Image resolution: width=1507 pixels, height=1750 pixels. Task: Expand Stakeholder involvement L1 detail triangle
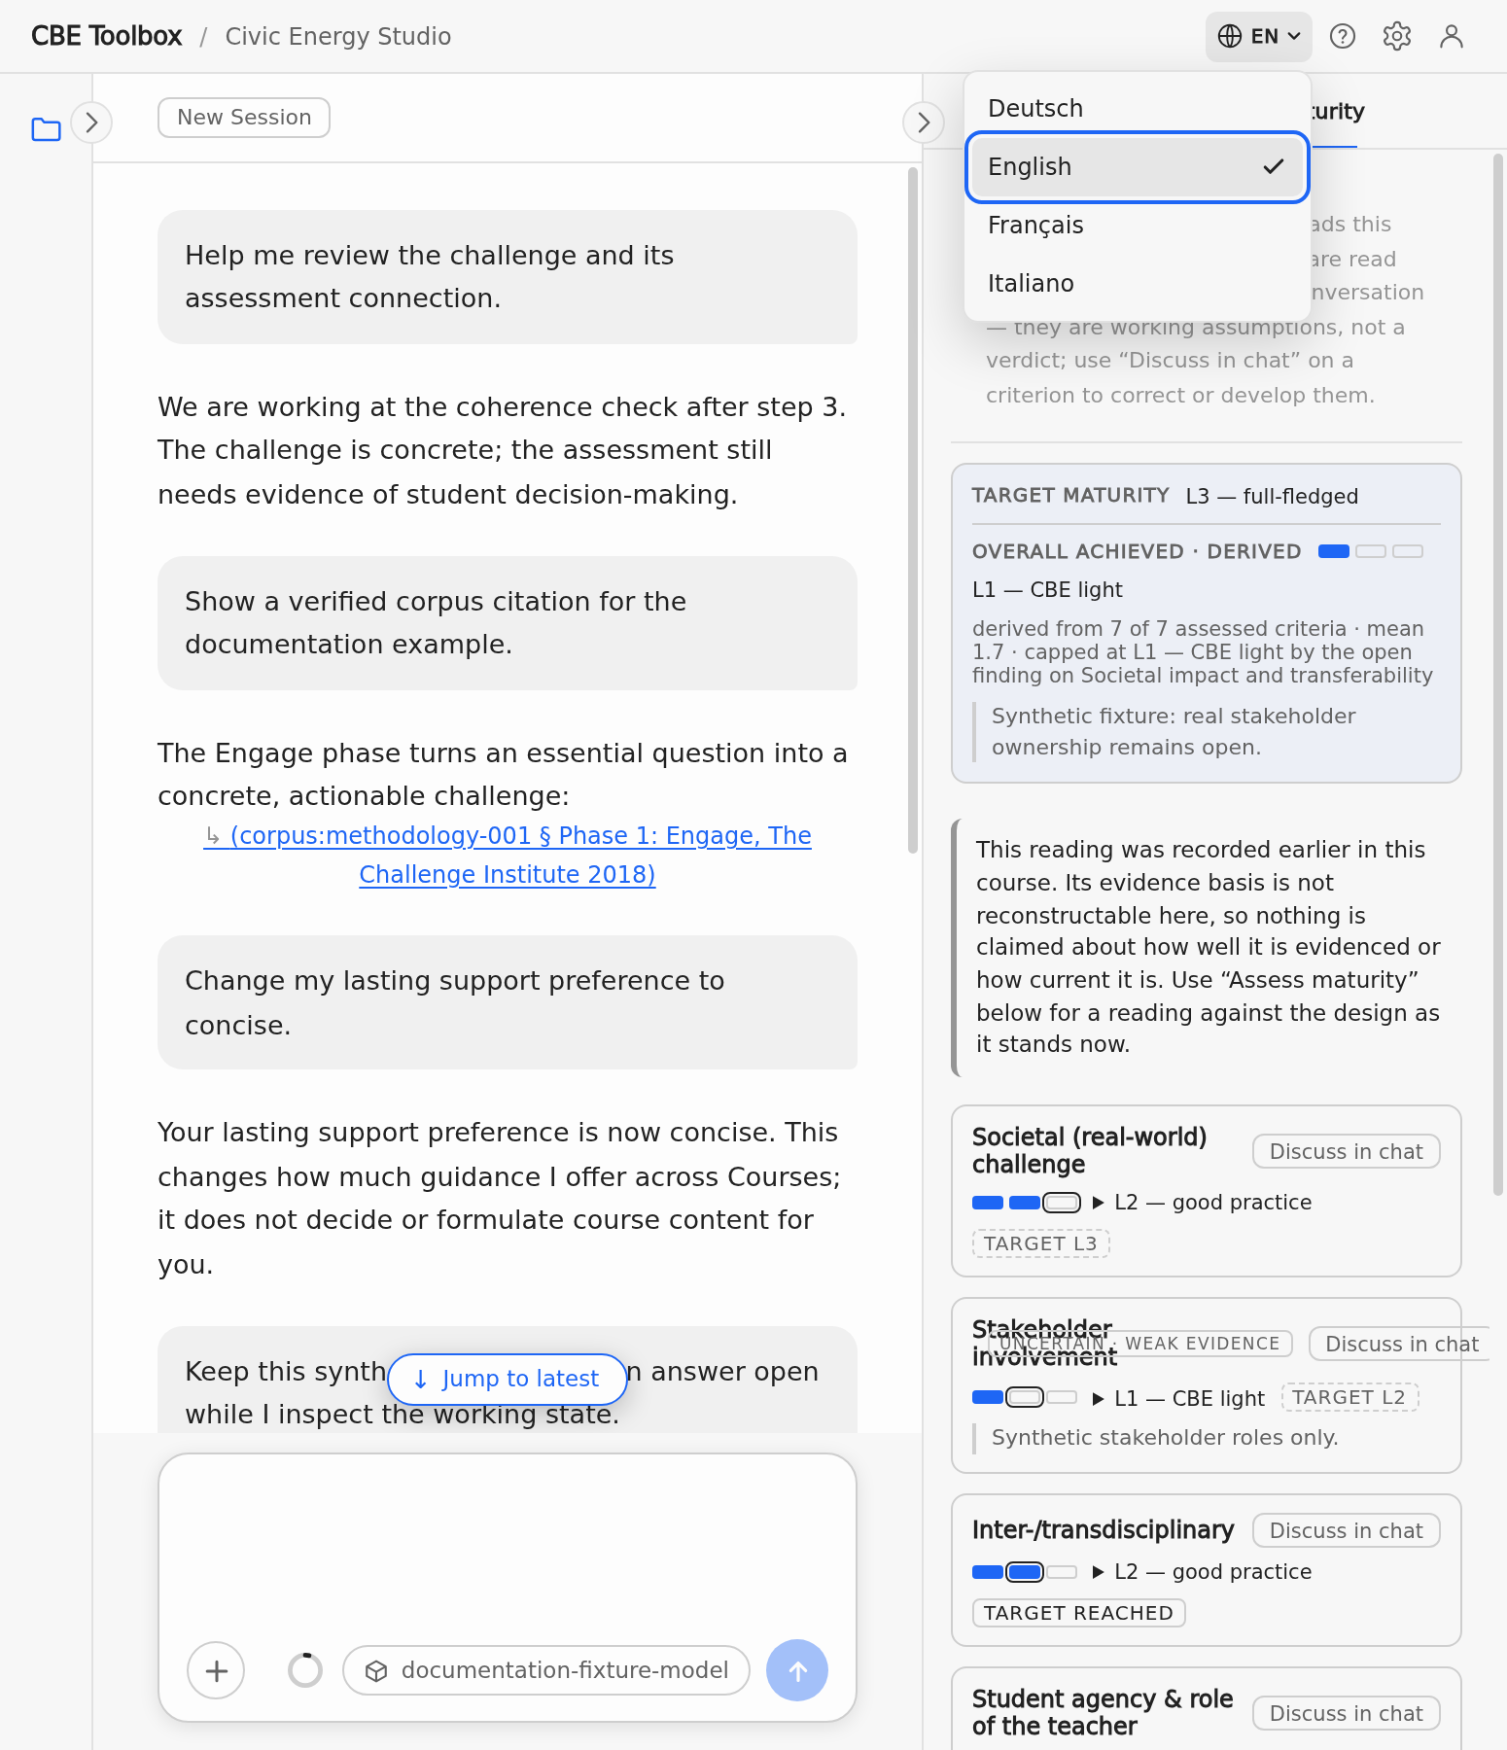1099,1399
